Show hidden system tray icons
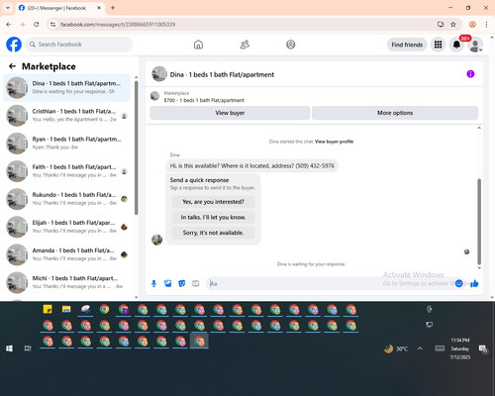The width and height of the screenshot is (495, 396). click(420, 348)
